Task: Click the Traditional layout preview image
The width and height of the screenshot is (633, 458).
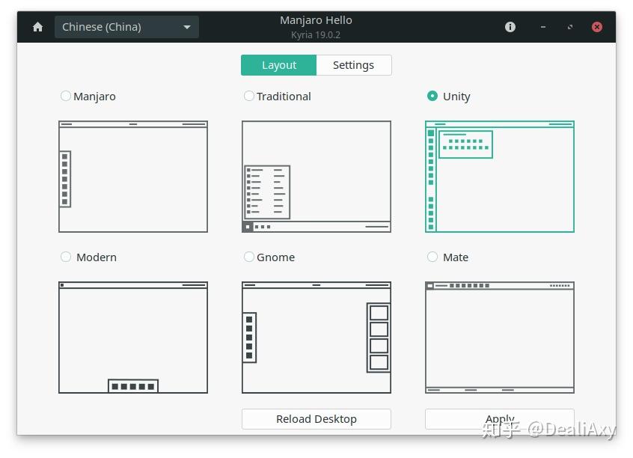Action: tap(316, 177)
